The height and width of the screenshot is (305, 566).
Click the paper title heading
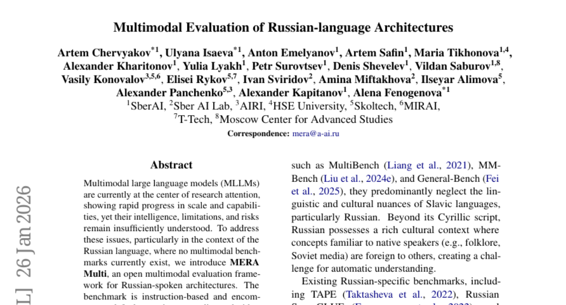coord(283,27)
